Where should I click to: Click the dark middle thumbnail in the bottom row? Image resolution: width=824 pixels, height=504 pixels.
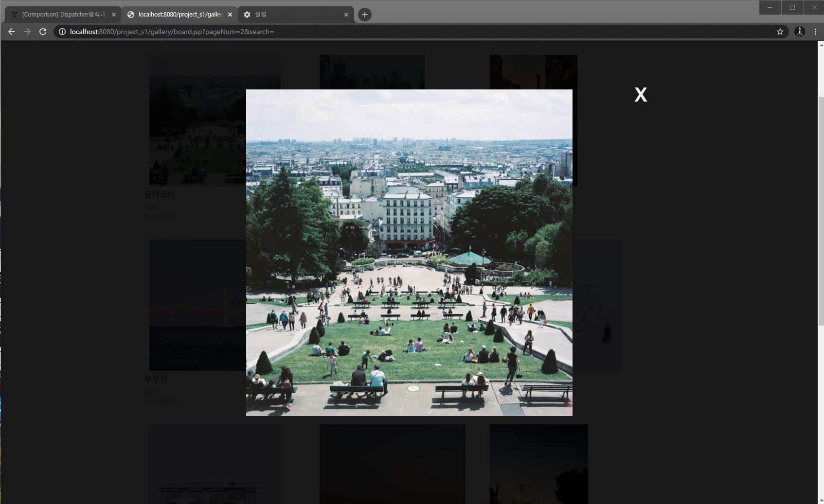393,464
